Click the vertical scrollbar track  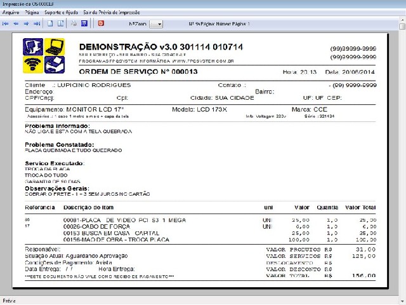[402, 159]
